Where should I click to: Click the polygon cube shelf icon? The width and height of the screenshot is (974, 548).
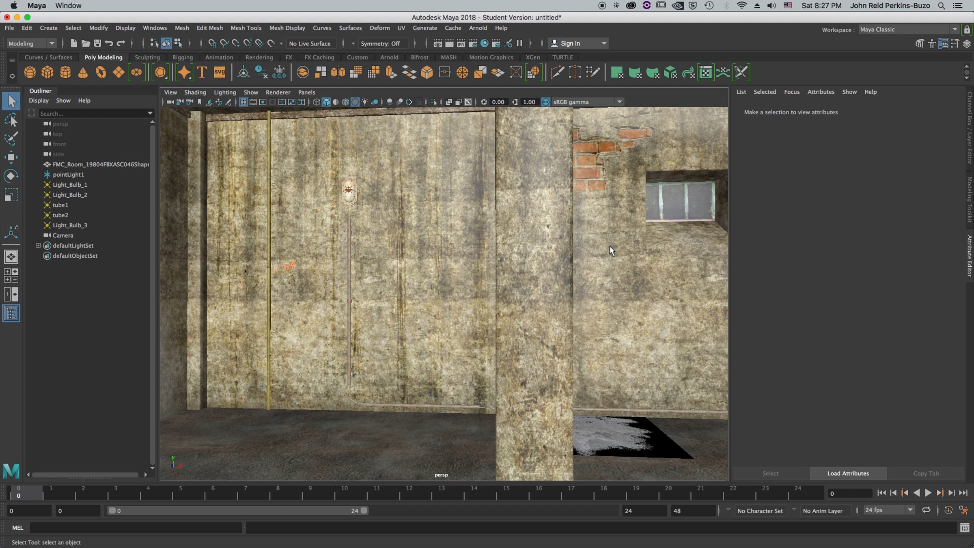point(47,73)
